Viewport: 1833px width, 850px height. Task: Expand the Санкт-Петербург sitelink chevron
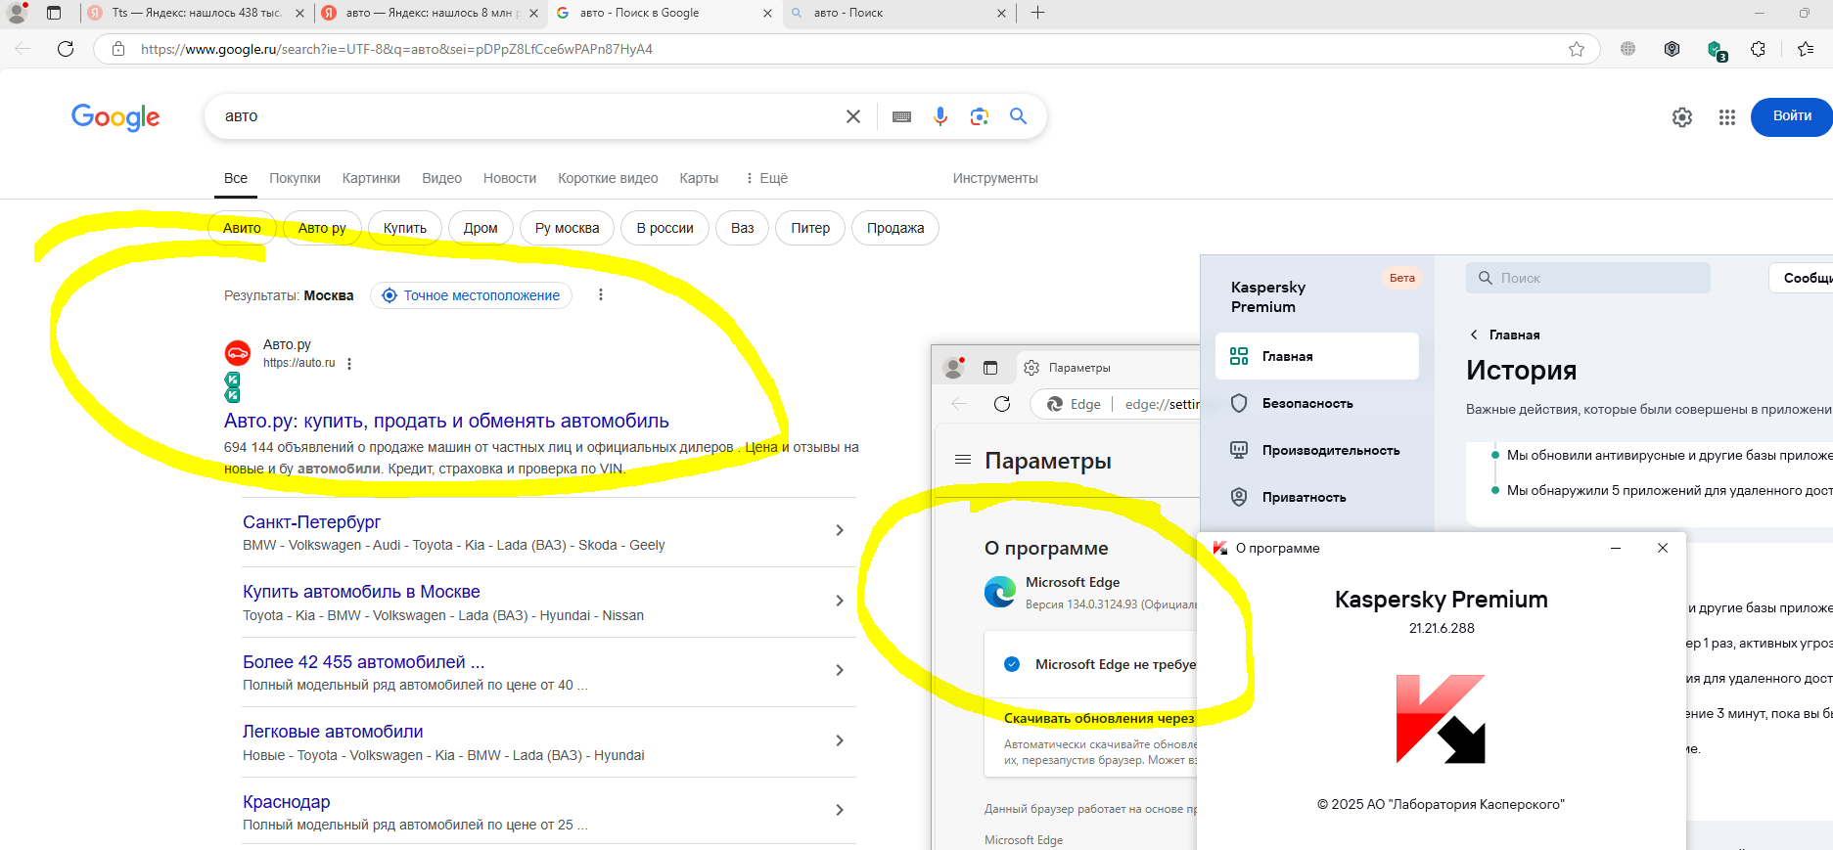click(840, 530)
